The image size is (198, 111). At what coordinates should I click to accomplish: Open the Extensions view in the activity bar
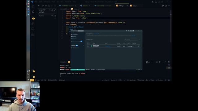coord(33,34)
